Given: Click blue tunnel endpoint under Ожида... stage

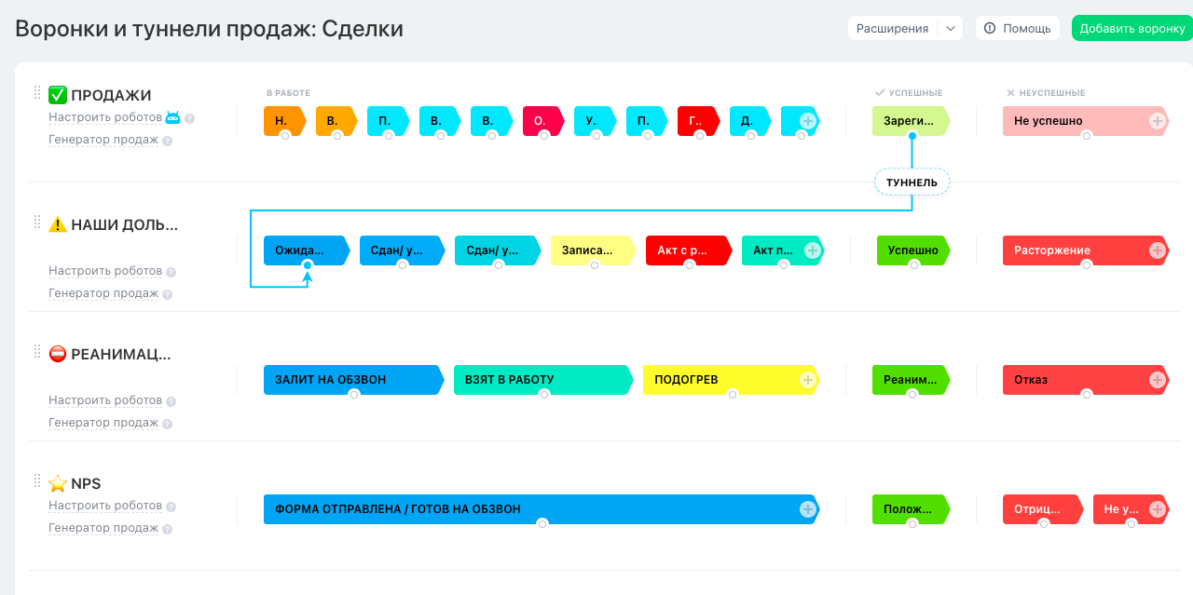Looking at the screenshot, I should (x=308, y=265).
